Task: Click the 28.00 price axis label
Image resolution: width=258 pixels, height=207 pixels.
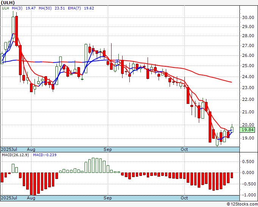Action: coord(248,36)
